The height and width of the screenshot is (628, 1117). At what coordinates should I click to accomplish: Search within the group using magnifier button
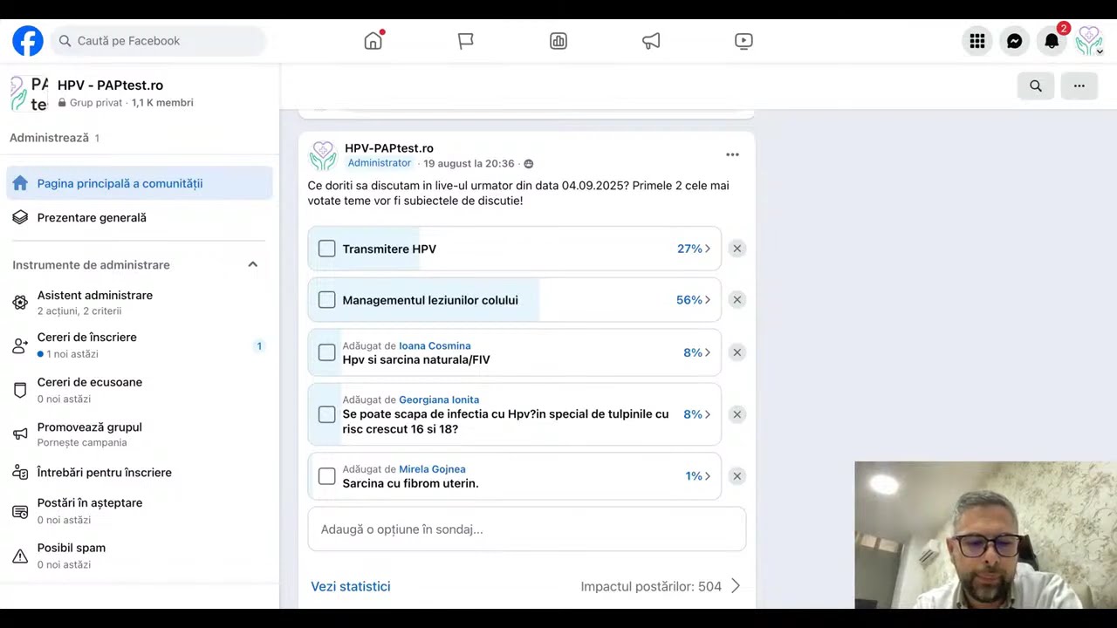tap(1036, 85)
